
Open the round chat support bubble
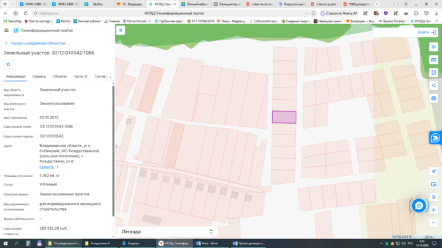[x=418, y=206]
